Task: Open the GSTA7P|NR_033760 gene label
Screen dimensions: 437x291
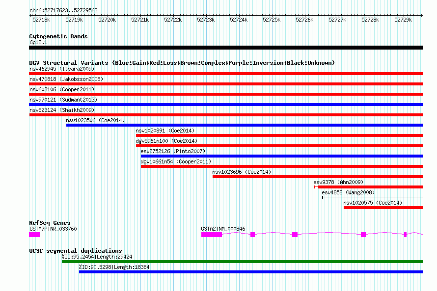Action: coord(53,229)
